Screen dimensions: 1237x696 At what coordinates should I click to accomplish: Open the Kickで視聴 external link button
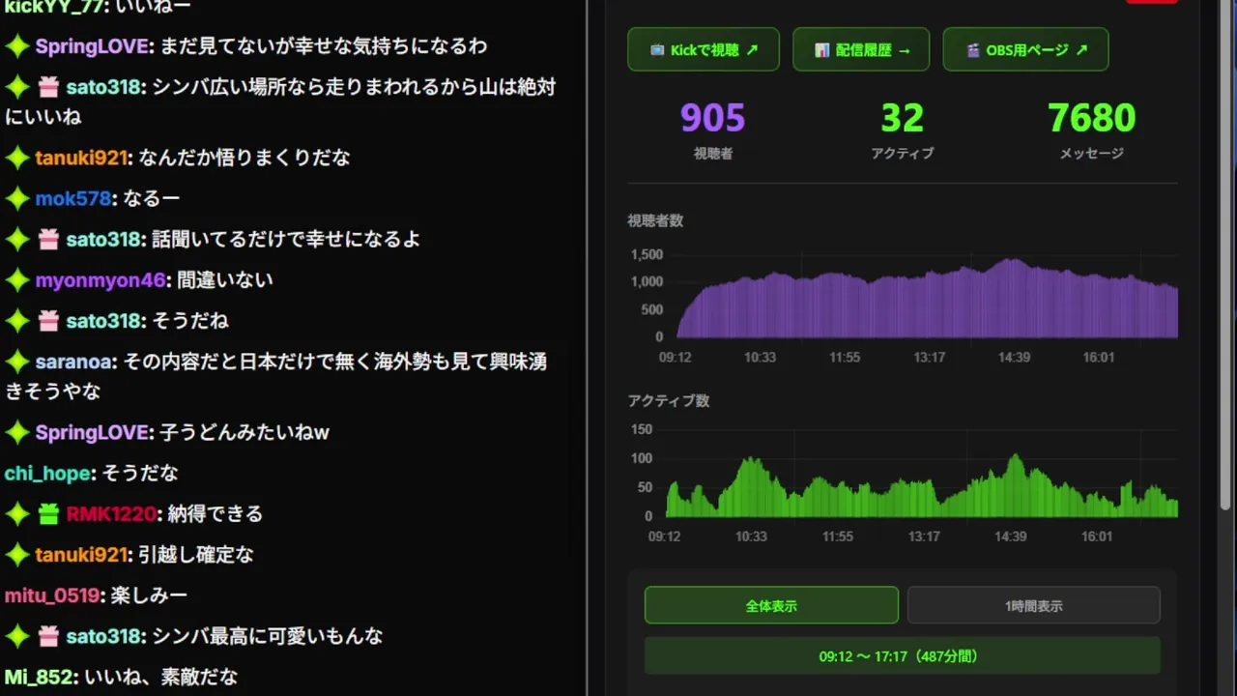(704, 49)
